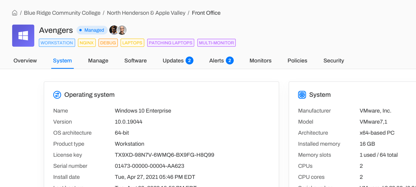Click the System section chip icon
Image resolution: width=416 pixels, height=187 pixels.
[302, 95]
